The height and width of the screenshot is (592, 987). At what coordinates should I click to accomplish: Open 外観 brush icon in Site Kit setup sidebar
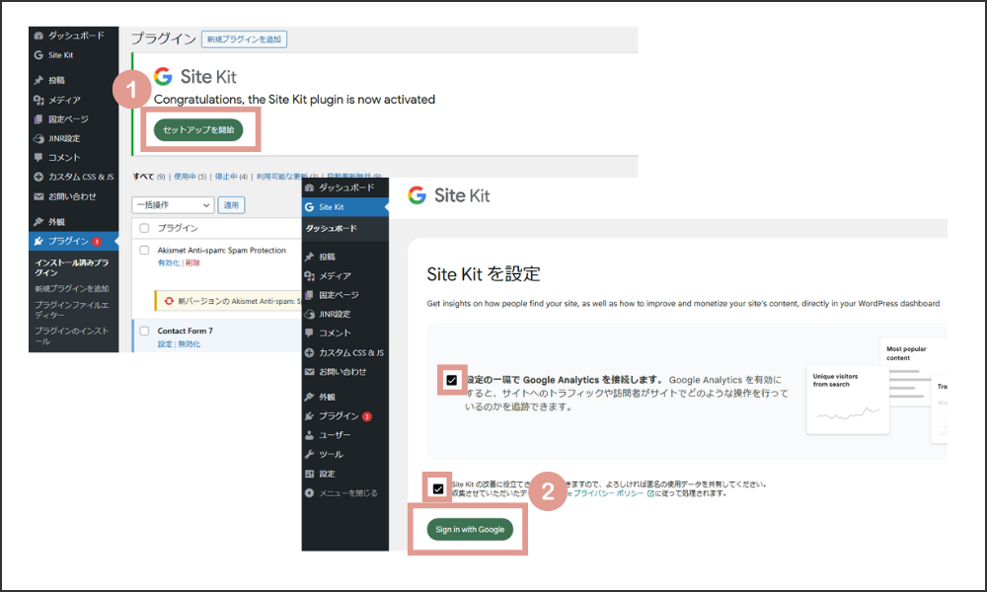point(309,397)
